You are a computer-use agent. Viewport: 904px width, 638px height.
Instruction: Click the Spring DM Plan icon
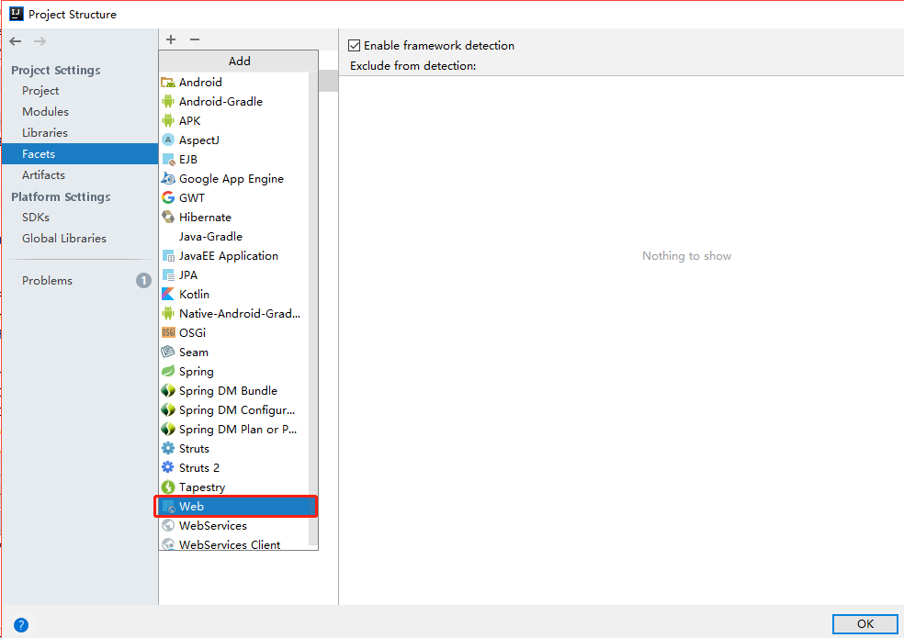click(168, 430)
